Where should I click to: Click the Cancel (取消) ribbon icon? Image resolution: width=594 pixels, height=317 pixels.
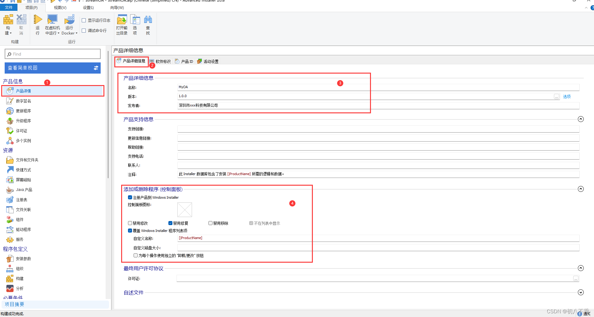21,20
